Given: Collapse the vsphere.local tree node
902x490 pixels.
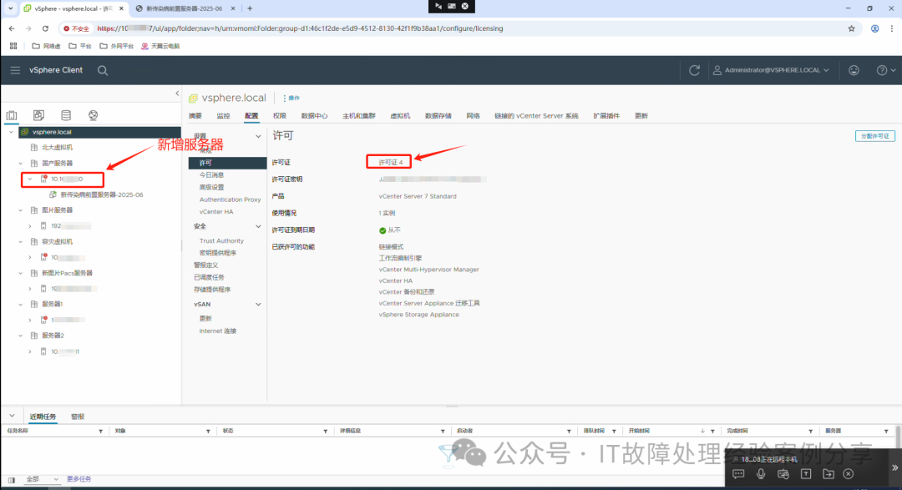Looking at the screenshot, I should [x=11, y=132].
